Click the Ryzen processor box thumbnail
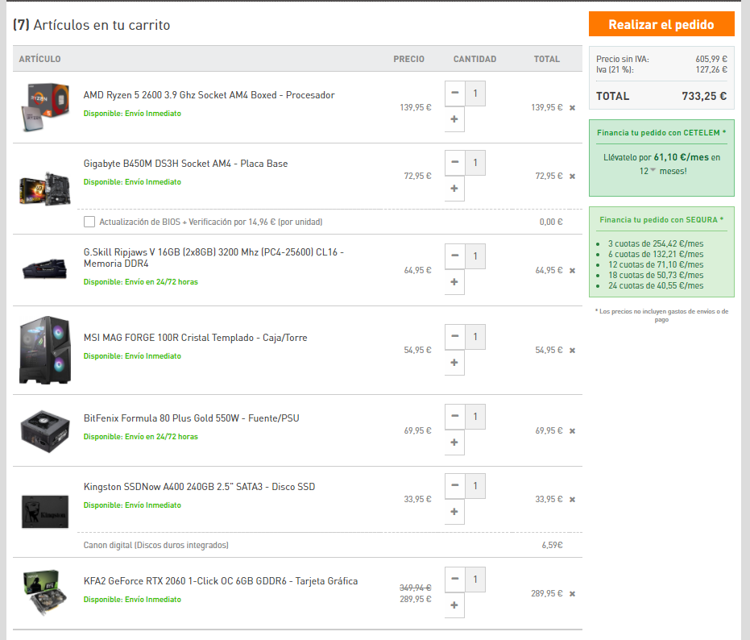The height and width of the screenshot is (640, 750). [45, 107]
